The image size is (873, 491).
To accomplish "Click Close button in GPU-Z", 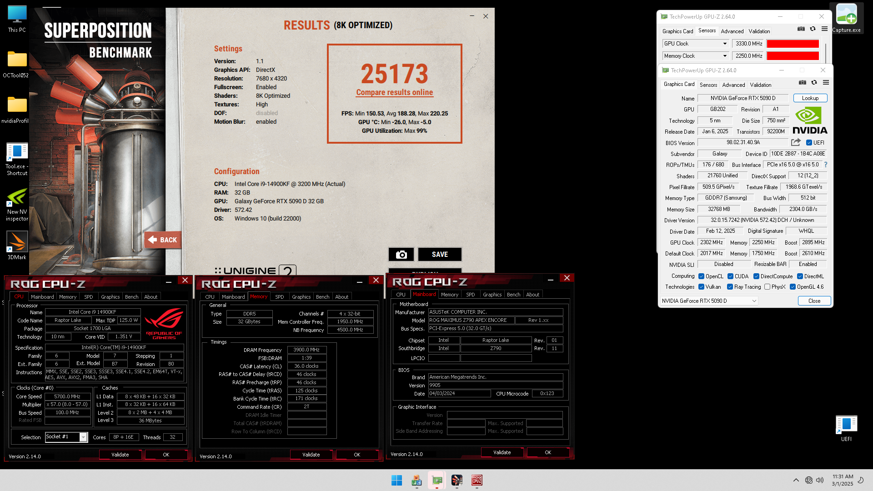I will tap(814, 301).
